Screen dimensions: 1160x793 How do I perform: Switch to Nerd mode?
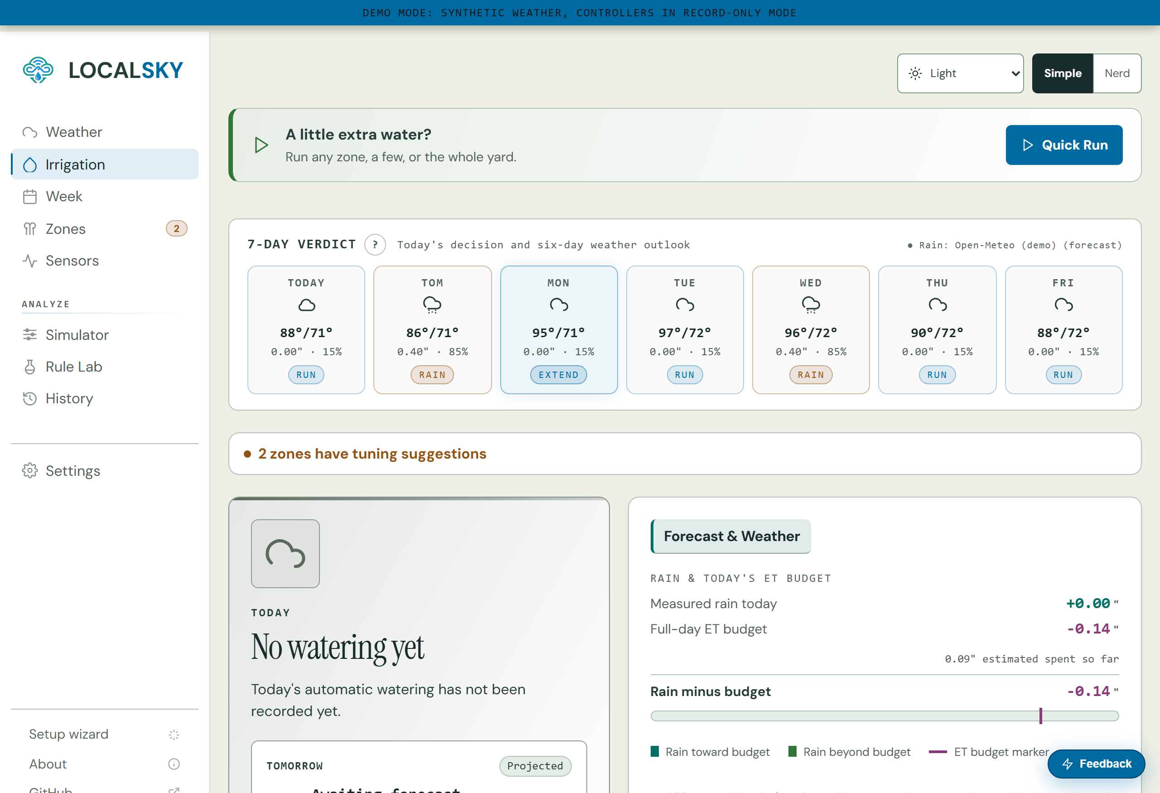coord(1117,73)
